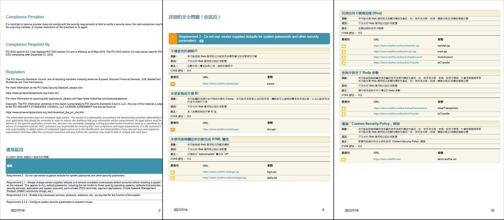
Task: Open the https://demo.testfire.net/ root link
Action: point(387,159)
